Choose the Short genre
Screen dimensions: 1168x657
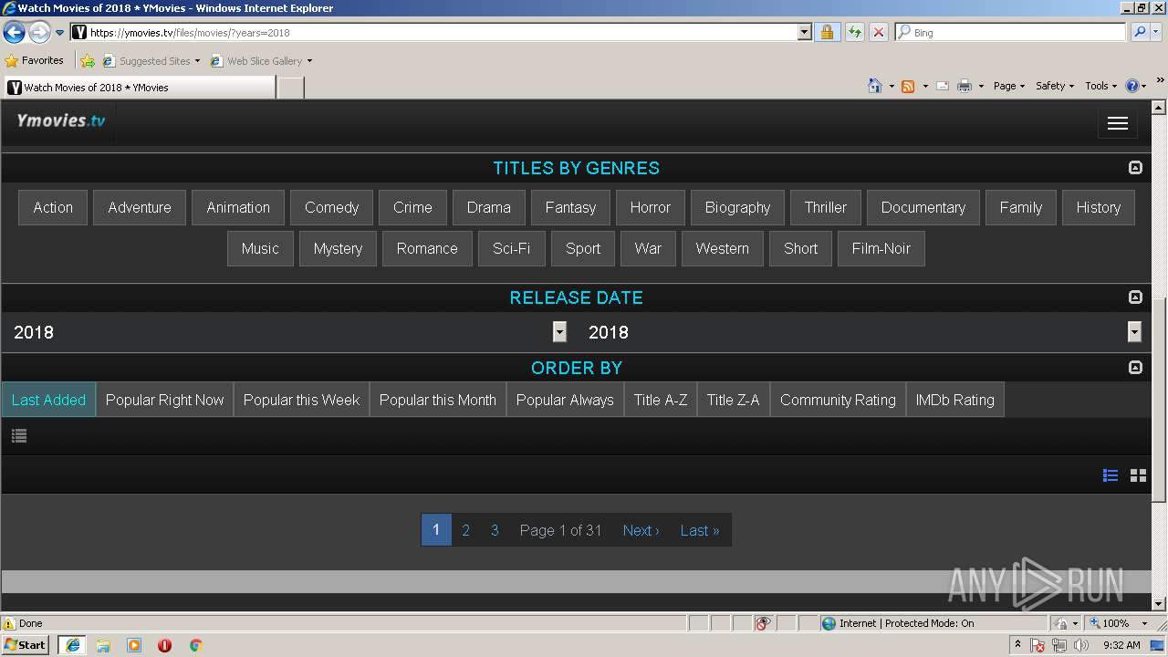801,248
